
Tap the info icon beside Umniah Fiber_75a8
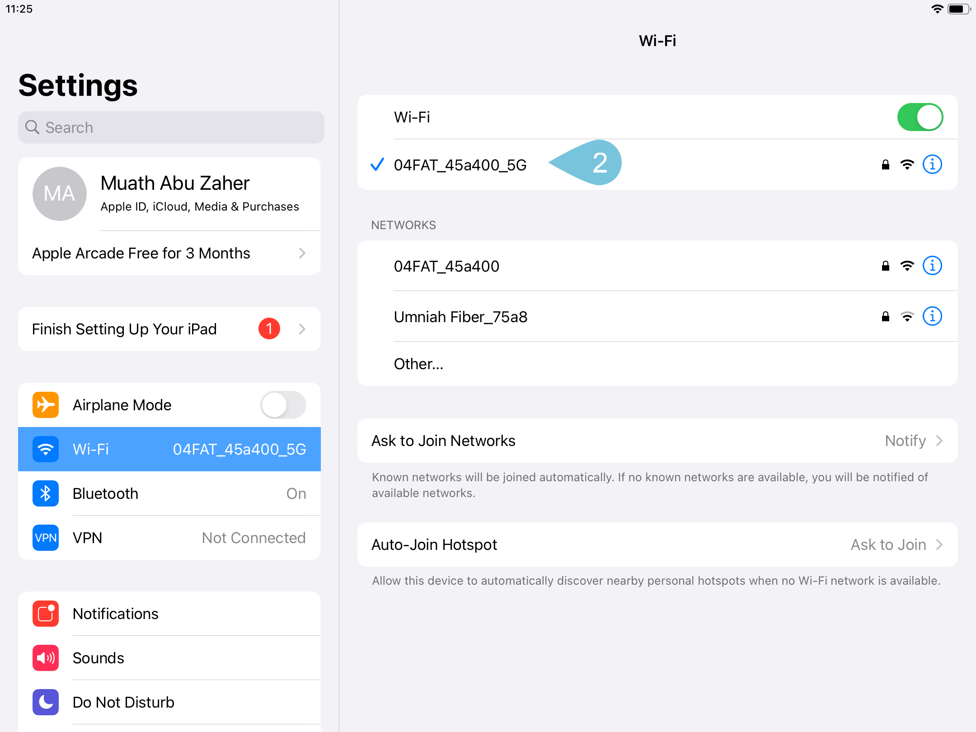(x=932, y=316)
